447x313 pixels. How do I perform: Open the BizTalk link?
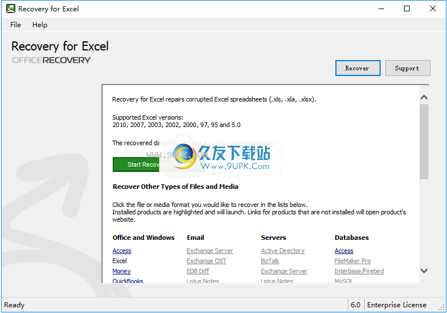270,261
